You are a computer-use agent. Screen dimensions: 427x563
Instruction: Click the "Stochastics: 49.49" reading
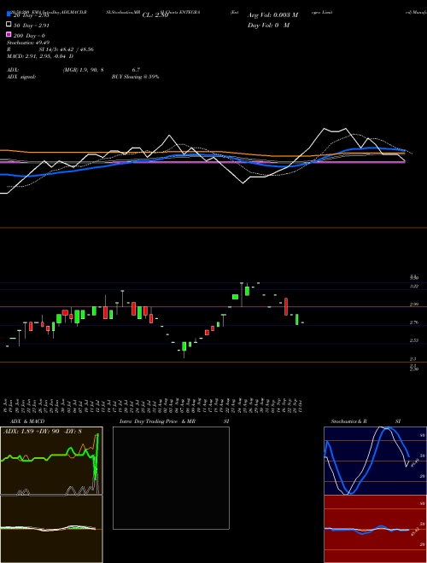[x=28, y=43]
